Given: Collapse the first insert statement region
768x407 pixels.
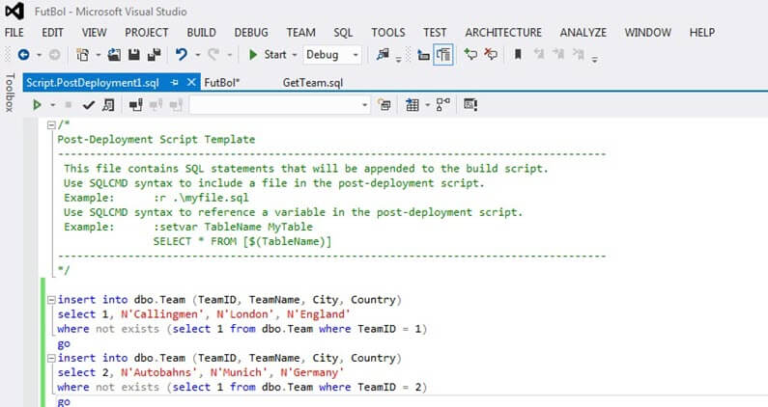Looking at the screenshot, I should click(51, 299).
